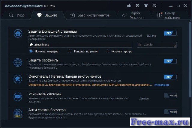The height and width of the screenshot is (128, 192).
Task: Click the Усилитель системы heading
Action: coord(45,94)
